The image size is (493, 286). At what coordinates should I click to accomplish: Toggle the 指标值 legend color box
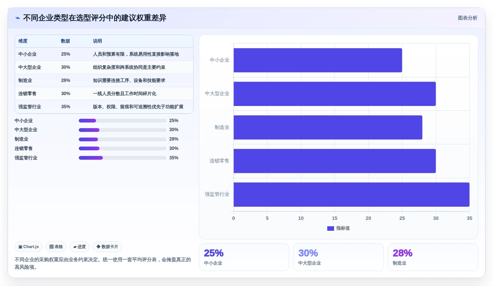click(x=331, y=228)
